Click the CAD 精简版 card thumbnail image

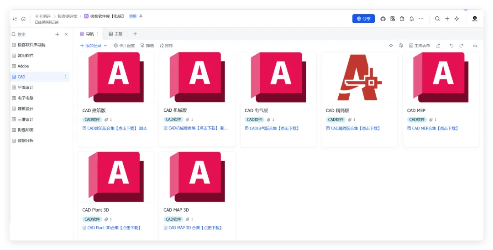(359, 77)
